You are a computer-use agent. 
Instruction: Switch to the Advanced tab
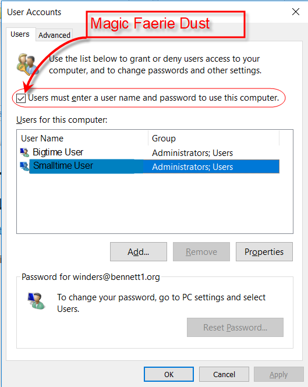(x=54, y=35)
